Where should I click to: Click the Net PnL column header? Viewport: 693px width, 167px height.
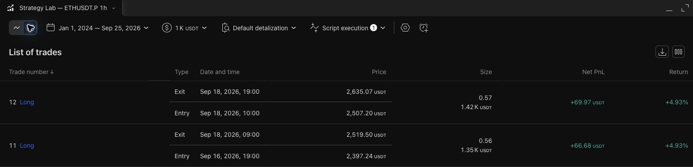(593, 72)
